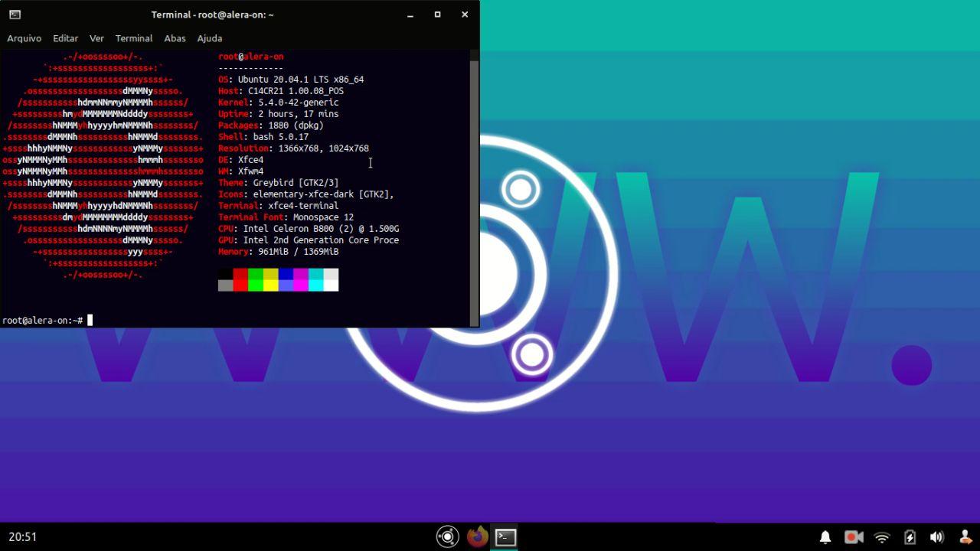Check battery status via its tray icon
This screenshot has height=551, width=980.
tap(909, 536)
